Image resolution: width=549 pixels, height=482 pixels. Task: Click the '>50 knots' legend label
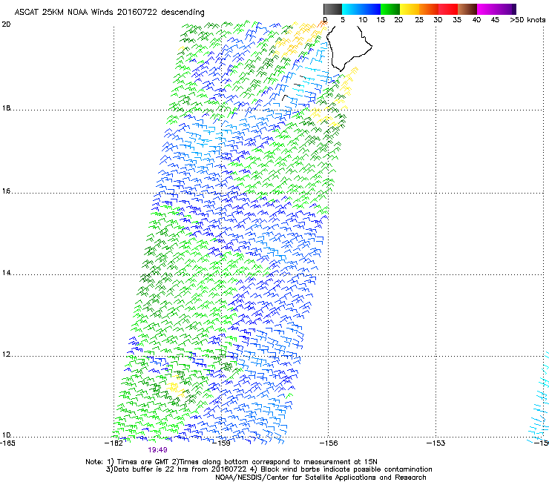[527, 20]
